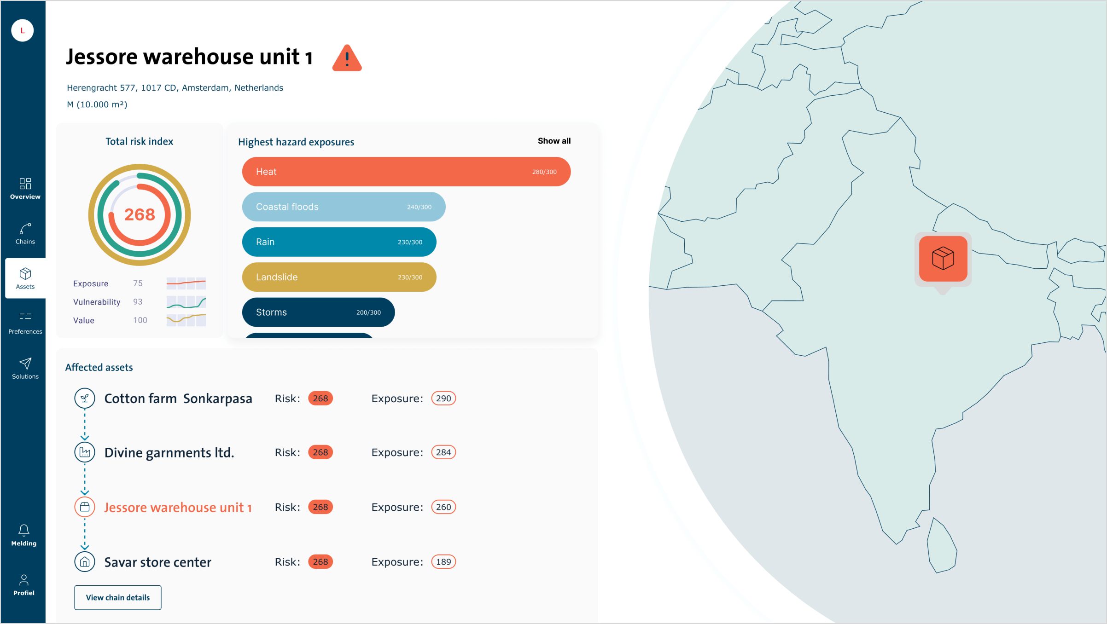This screenshot has height=624, width=1107.
Task: Open the Solutions paper plane icon
Action: click(25, 364)
